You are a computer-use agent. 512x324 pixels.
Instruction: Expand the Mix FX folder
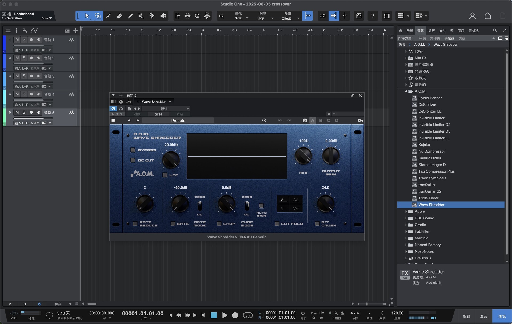[406, 58]
